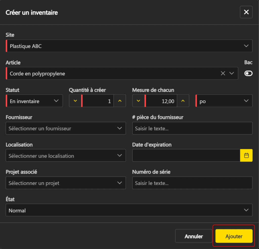Increase Quantité à créer with up arrow
Screen dimensions: 259x249
120,101
